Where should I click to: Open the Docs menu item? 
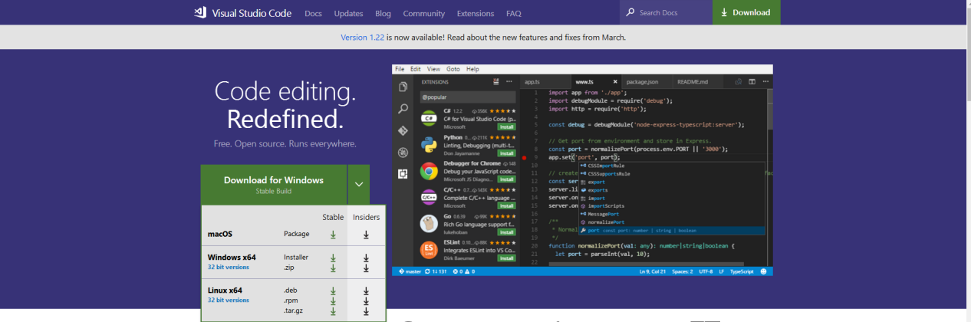click(313, 13)
